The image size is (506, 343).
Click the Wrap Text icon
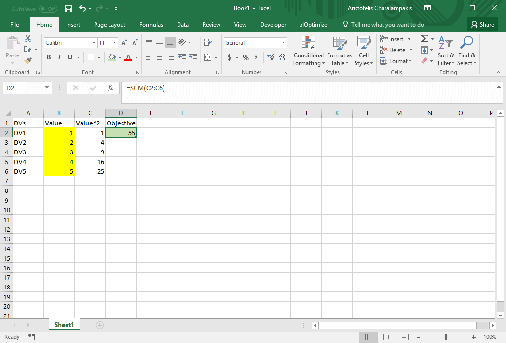point(208,42)
